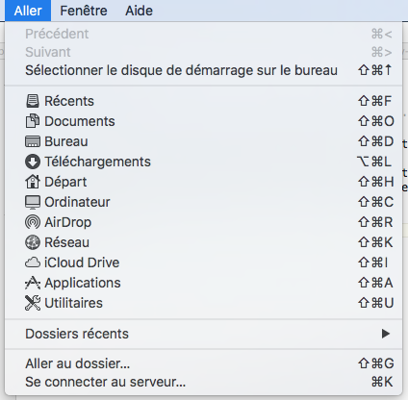Expand the Dossiers récents submenu arrow
The height and width of the screenshot is (400, 408).
point(386,334)
